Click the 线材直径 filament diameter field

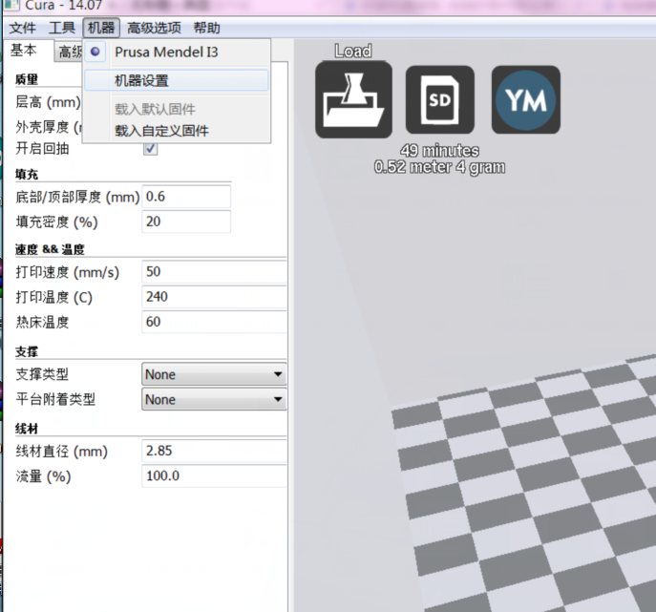pos(214,451)
